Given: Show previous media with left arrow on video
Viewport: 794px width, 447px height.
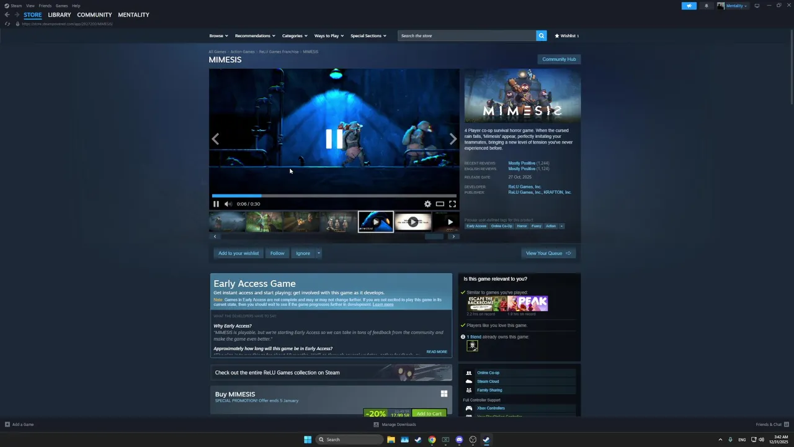Looking at the screenshot, I should point(215,139).
